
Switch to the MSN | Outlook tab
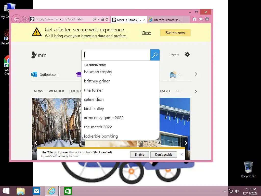(x=129, y=20)
